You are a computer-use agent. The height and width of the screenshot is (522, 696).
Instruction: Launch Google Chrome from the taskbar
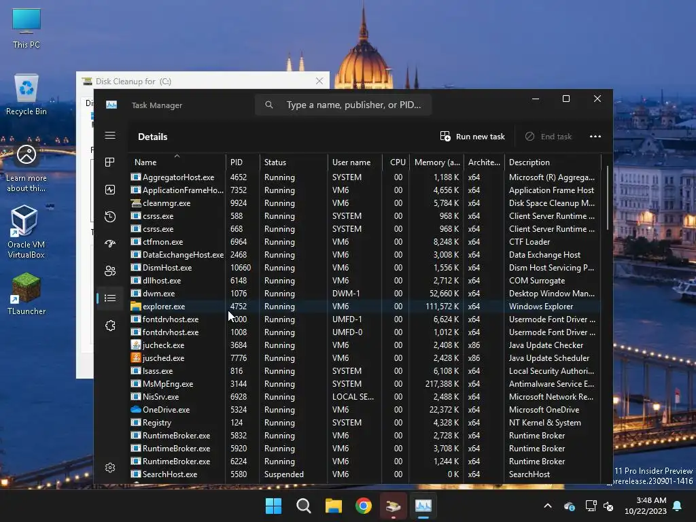[364, 506]
